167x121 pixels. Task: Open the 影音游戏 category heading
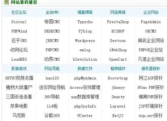19,68
